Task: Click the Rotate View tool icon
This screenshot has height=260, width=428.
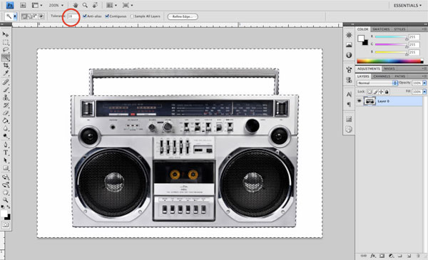Action: click(x=95, y=5)
